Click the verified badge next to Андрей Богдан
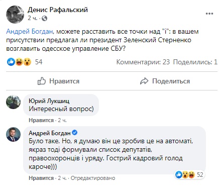 pos(74,133)
